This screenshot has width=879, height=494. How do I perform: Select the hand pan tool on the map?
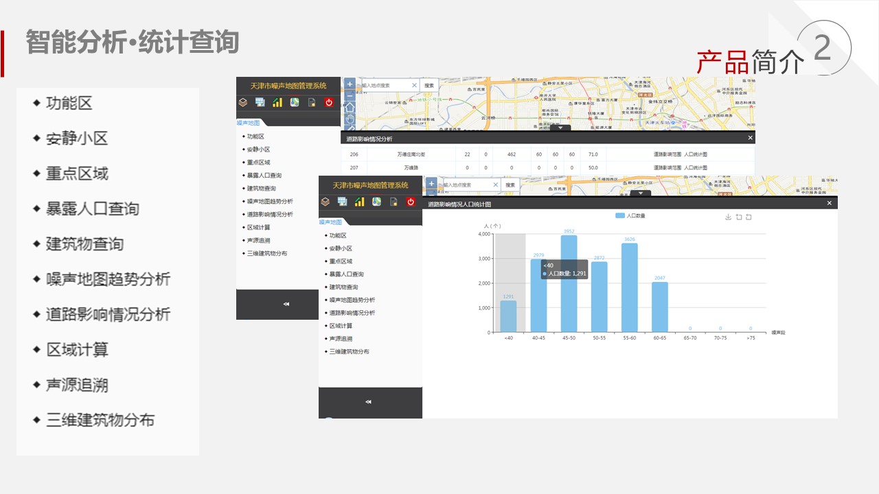[350, 119]
